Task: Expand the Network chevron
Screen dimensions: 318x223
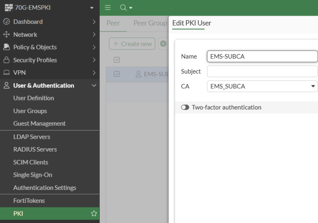Action: (94, 35)
